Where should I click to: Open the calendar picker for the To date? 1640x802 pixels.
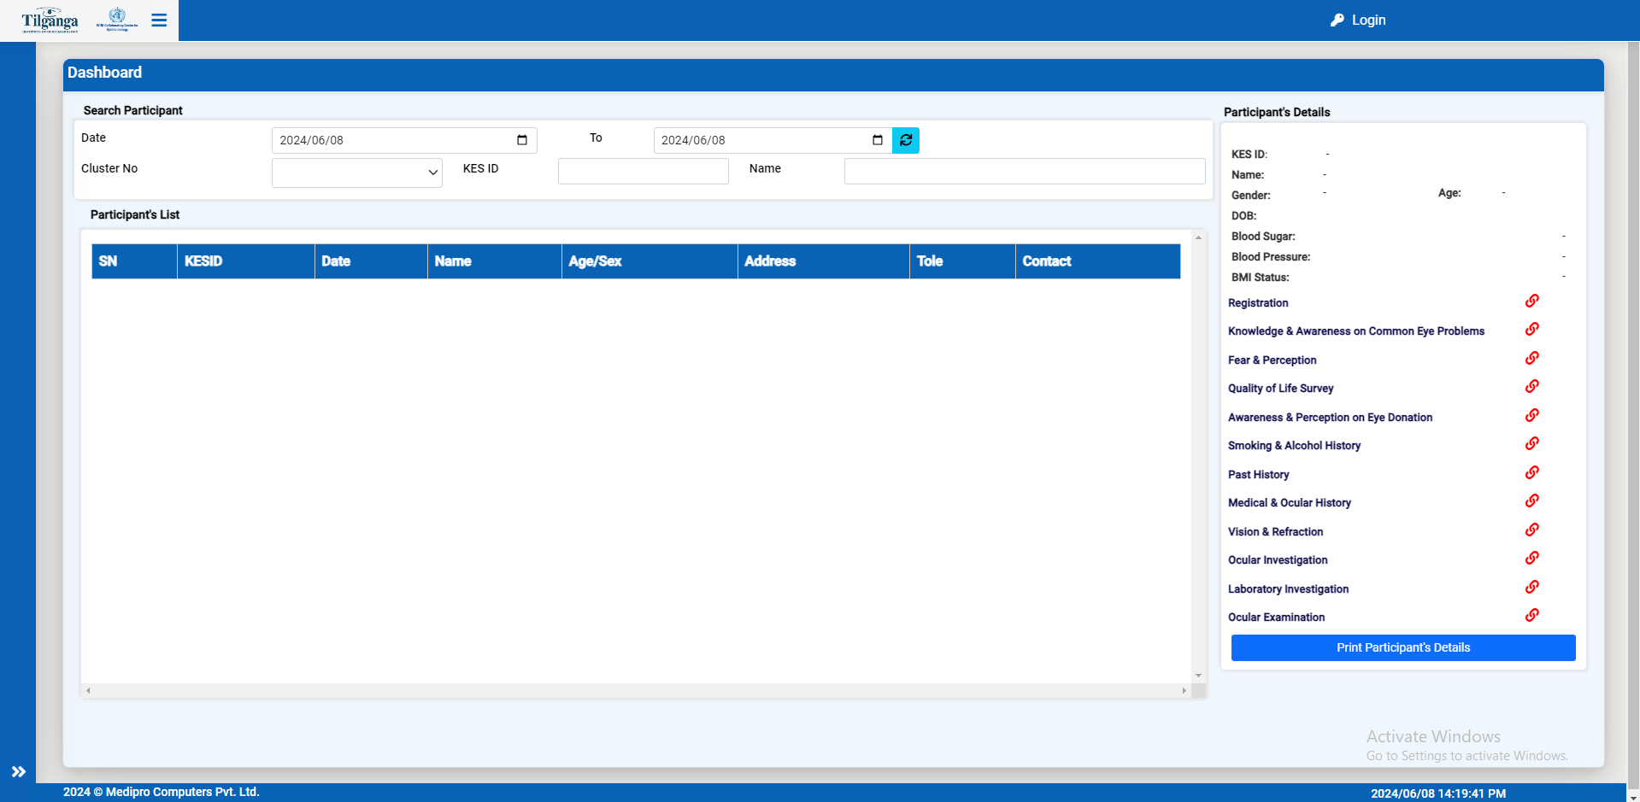878,140
